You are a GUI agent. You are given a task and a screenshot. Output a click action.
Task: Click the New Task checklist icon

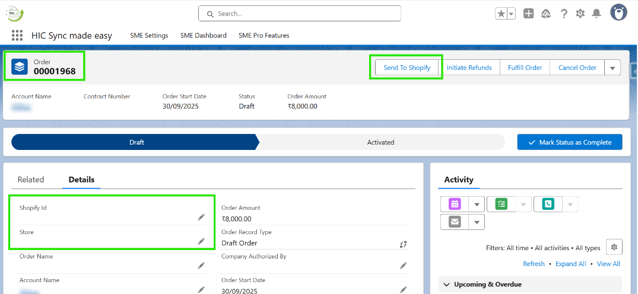[x=501, y=204]
